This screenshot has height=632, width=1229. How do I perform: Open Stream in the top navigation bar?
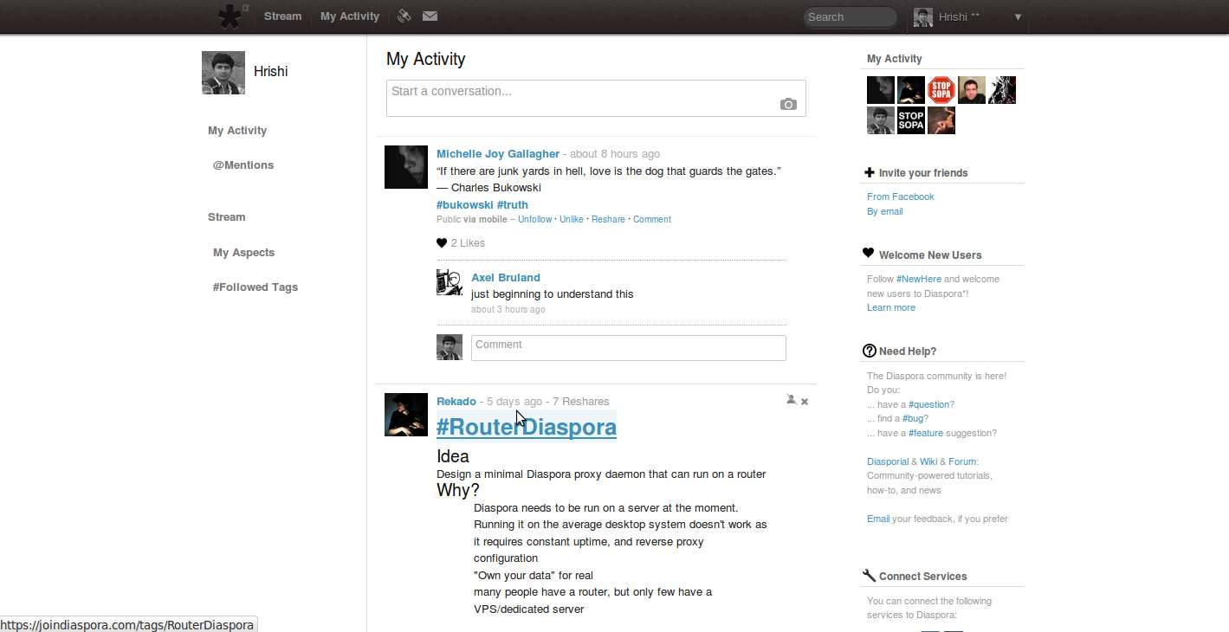click(x=282, y=16)
